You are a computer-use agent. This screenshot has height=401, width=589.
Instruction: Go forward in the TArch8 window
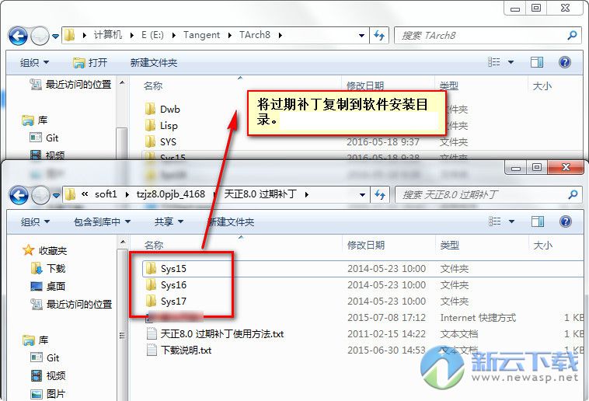(x=40, y=36)
